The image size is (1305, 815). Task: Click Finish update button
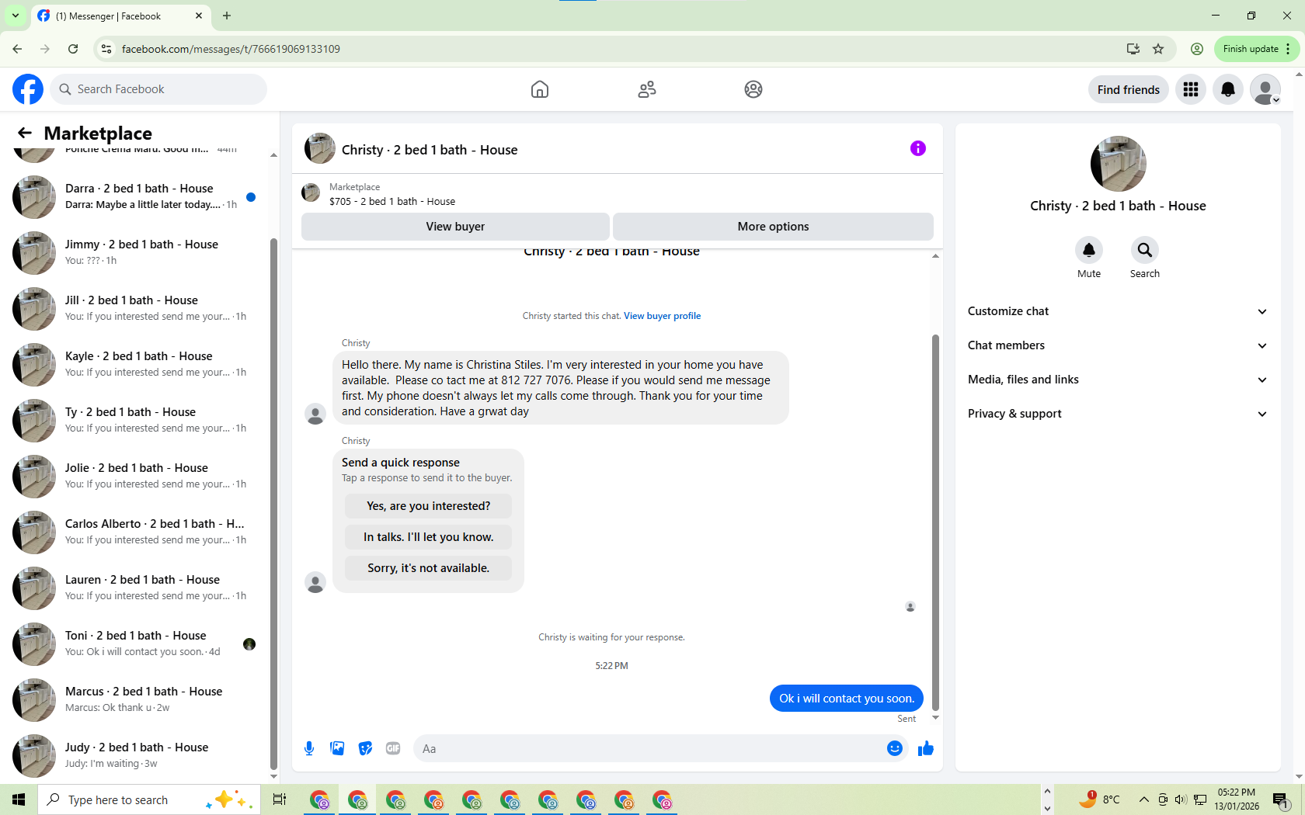click(x=1256, y=49)
